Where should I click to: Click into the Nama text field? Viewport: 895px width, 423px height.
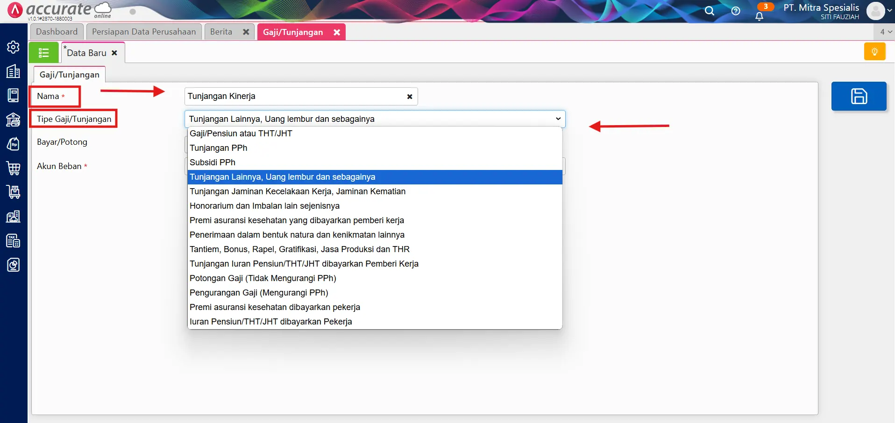click(x=294, y=97)
